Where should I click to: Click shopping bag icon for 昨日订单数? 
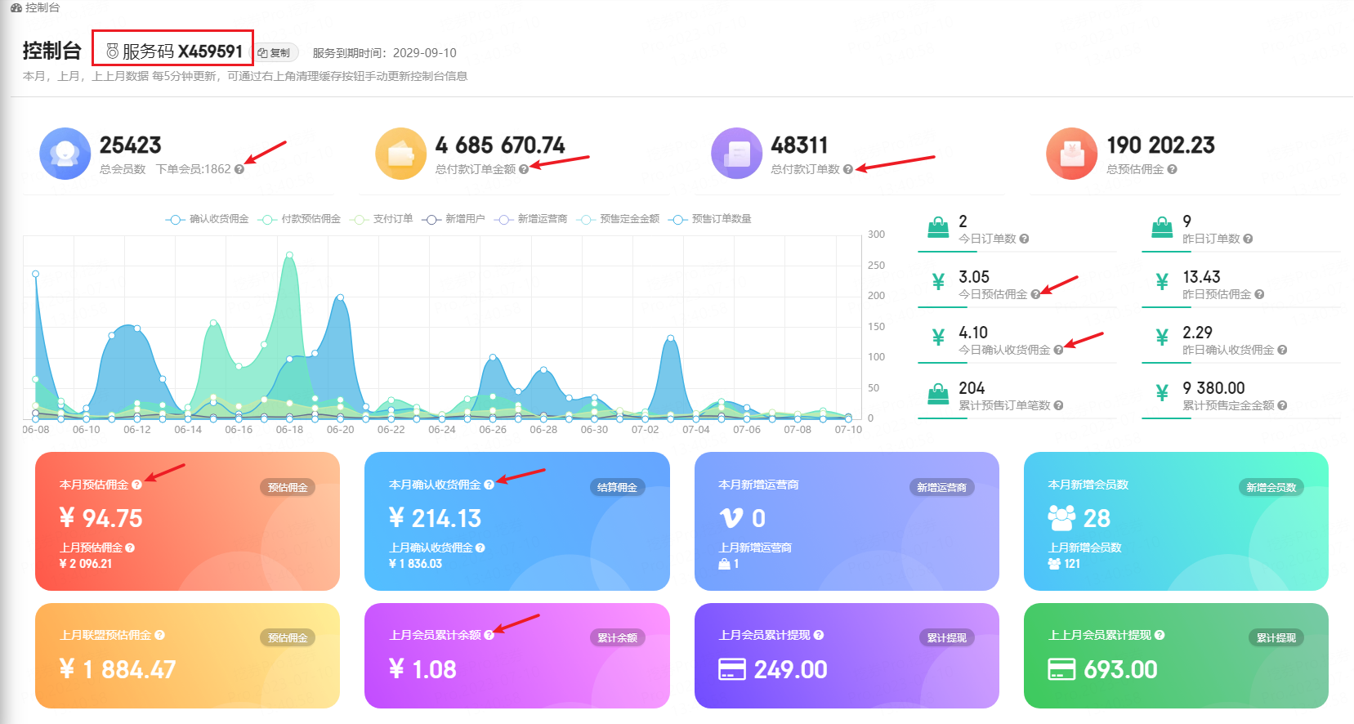(x=1162, y=228)
